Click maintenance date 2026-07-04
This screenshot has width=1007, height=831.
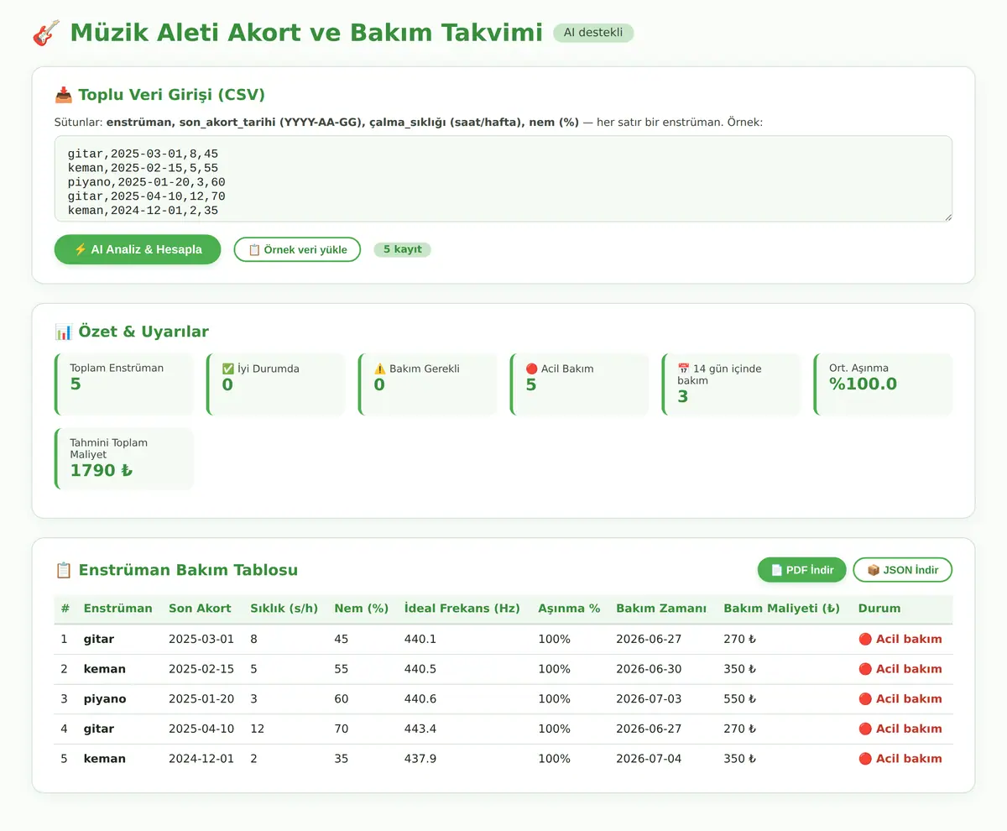649,759
